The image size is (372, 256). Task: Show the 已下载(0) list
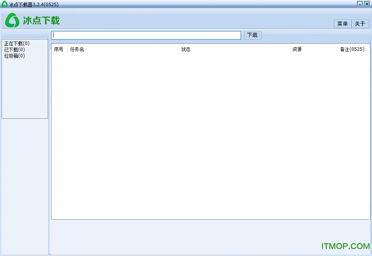14,50
